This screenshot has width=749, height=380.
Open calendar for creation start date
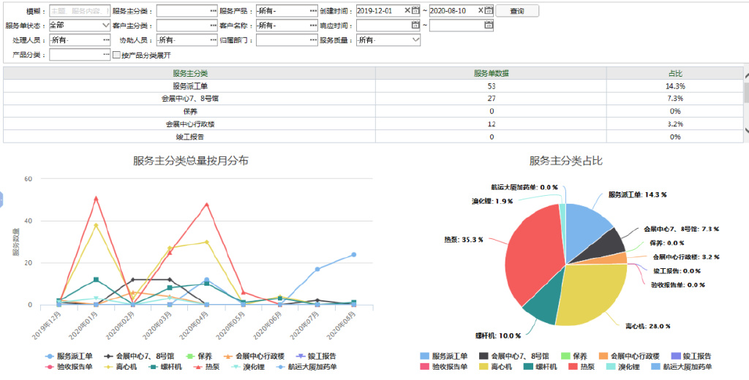415,11
